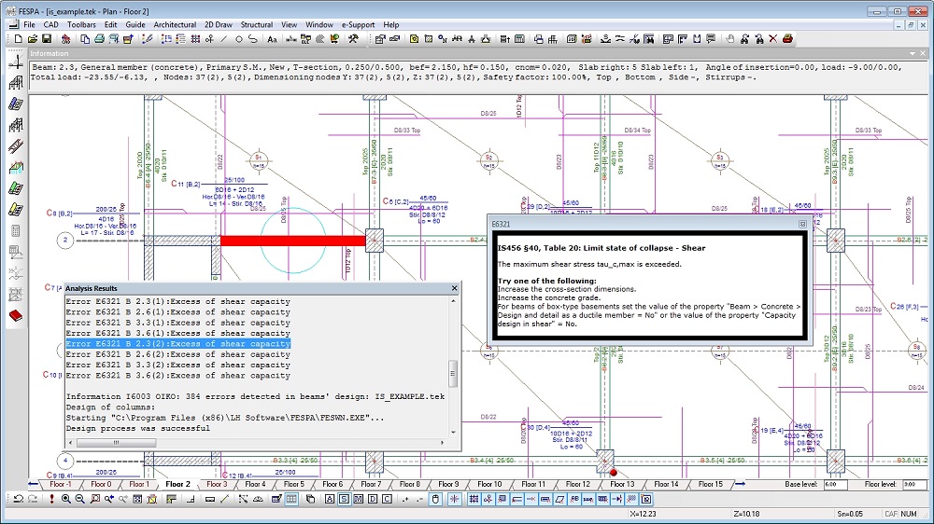Image resolution: width=934 pixels, height=524 pixels.
Task: Toggle the 'M' layer button in the bottom toolbar
Action: click(x=358, y=499)
